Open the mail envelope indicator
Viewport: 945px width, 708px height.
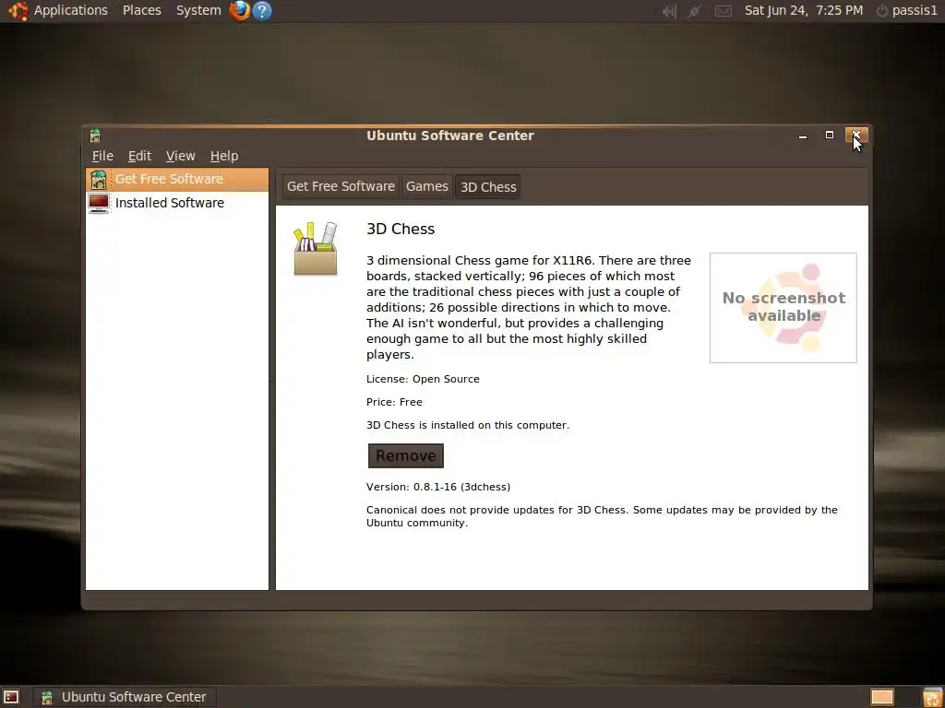tap(724, 11)
